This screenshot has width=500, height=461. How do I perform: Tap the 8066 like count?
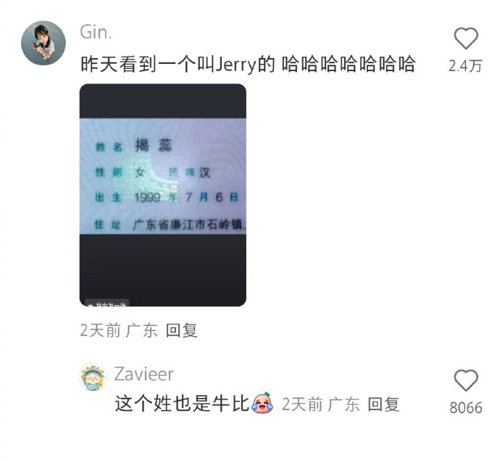click(466, 408)
